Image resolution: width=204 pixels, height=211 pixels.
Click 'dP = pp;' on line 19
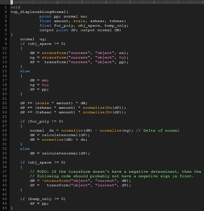(39, 90)
